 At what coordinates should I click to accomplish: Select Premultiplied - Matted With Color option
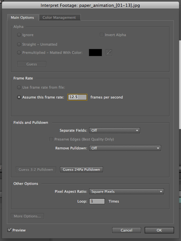pos(19,53)
